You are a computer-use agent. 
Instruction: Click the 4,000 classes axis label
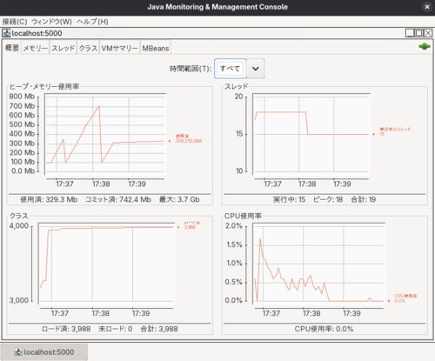[19, 225]
